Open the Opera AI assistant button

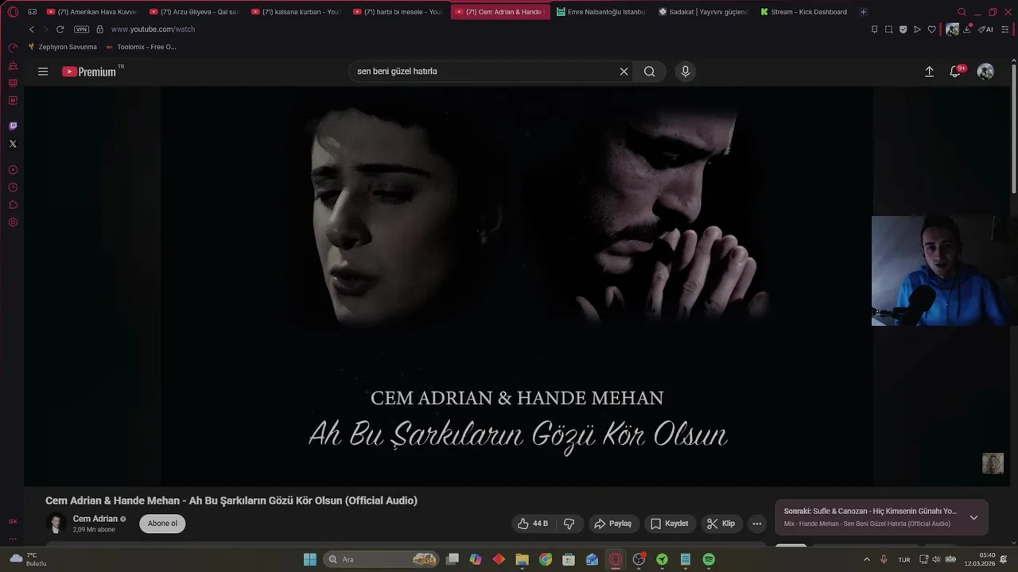(986, 29)
